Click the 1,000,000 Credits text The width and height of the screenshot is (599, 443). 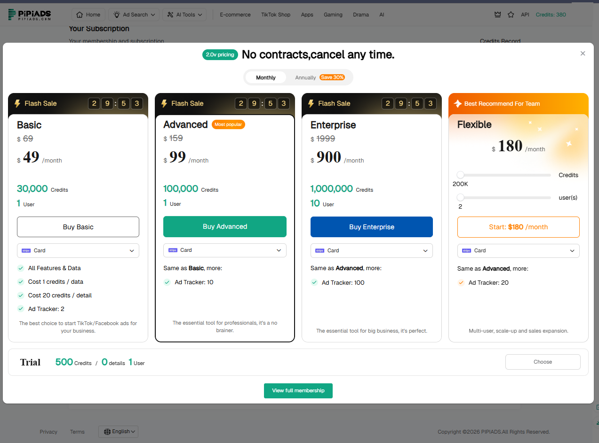coord(342,189)
